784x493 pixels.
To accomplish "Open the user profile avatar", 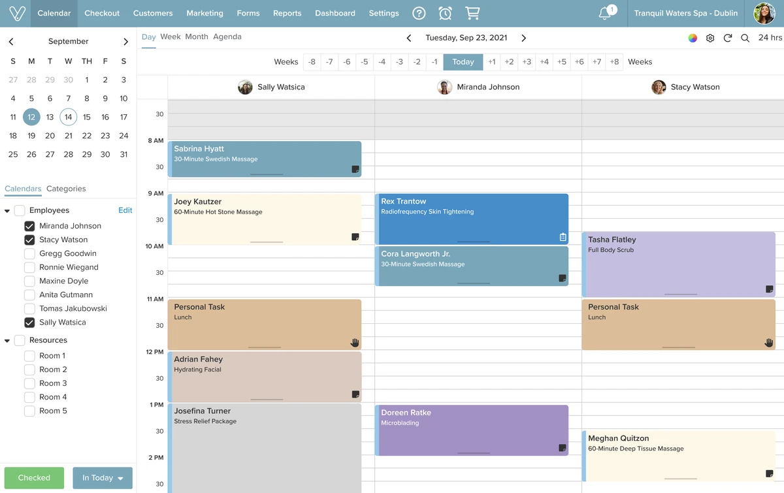I will tap(764, 13).
